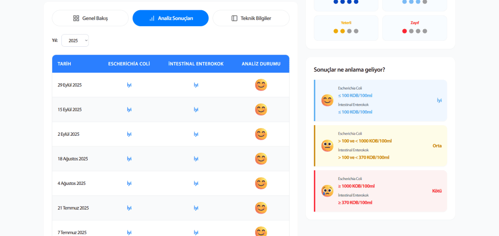Click the smiley icon for 29 Eylül 2025
Image resolution: width=499 pixels, height=236 pixels.
[x=261, y=85]
